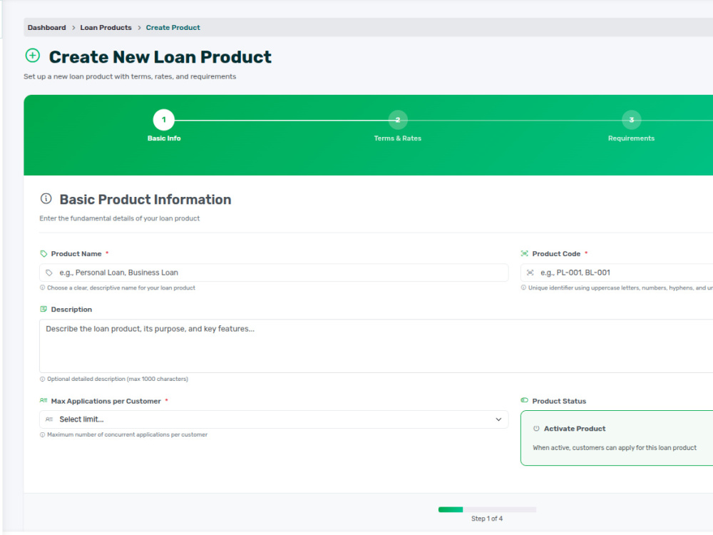Click 'Product Name' label text

pyautogui.click(x=76, y=254)
